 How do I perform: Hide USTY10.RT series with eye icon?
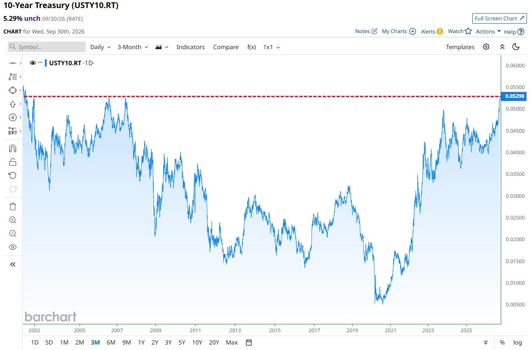tap(33, 63)
